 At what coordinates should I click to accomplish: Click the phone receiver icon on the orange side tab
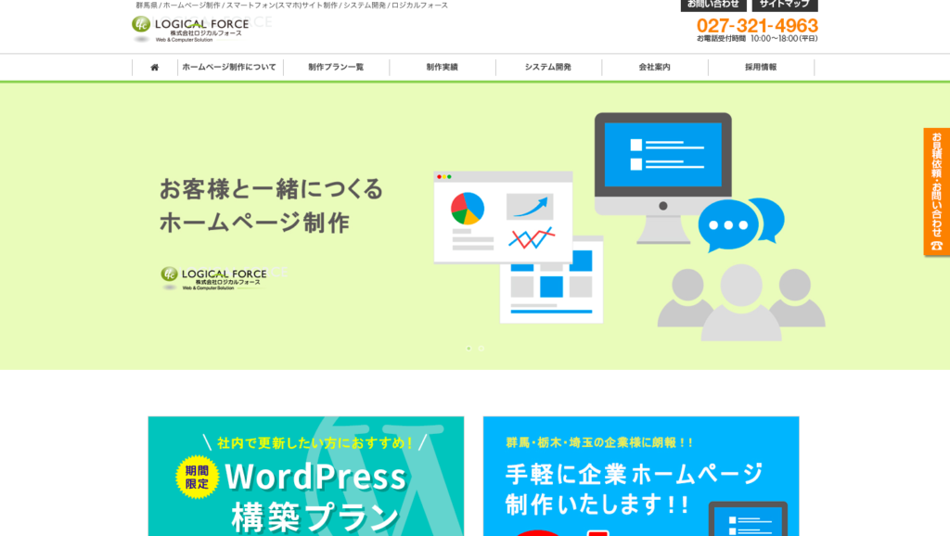pyautogui.click(x=936, y=246)
